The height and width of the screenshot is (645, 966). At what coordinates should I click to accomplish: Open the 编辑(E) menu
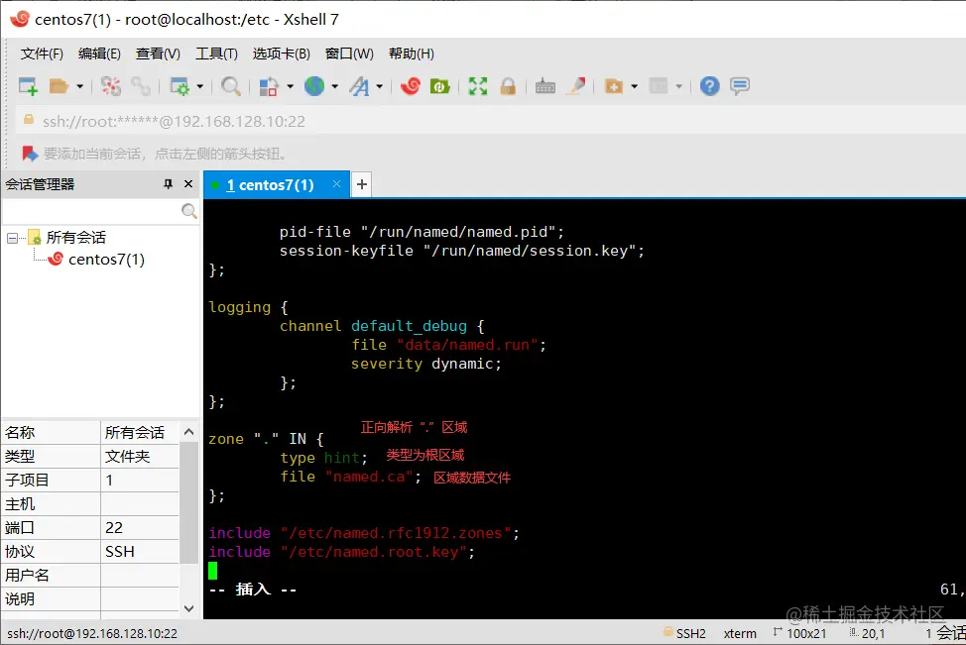99,54
